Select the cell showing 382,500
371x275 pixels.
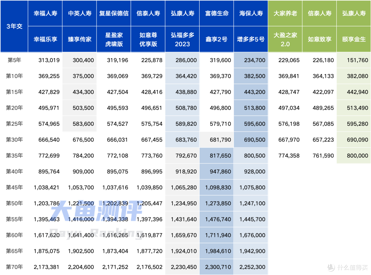coord(251,76)
